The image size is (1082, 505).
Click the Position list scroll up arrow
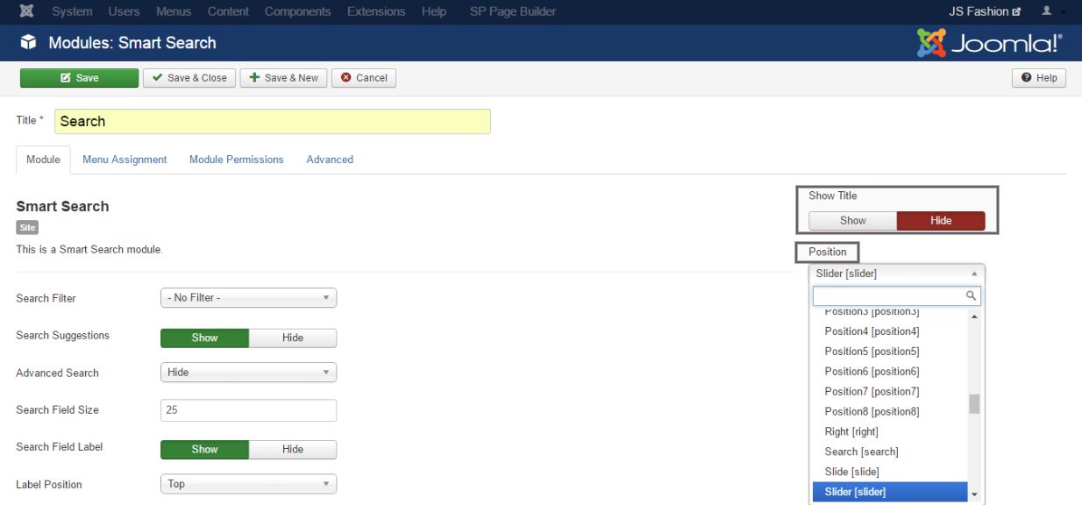(974, 316)
